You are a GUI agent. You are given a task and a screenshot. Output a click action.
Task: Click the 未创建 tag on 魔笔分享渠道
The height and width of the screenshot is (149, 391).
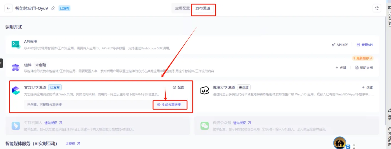point(244,87)
